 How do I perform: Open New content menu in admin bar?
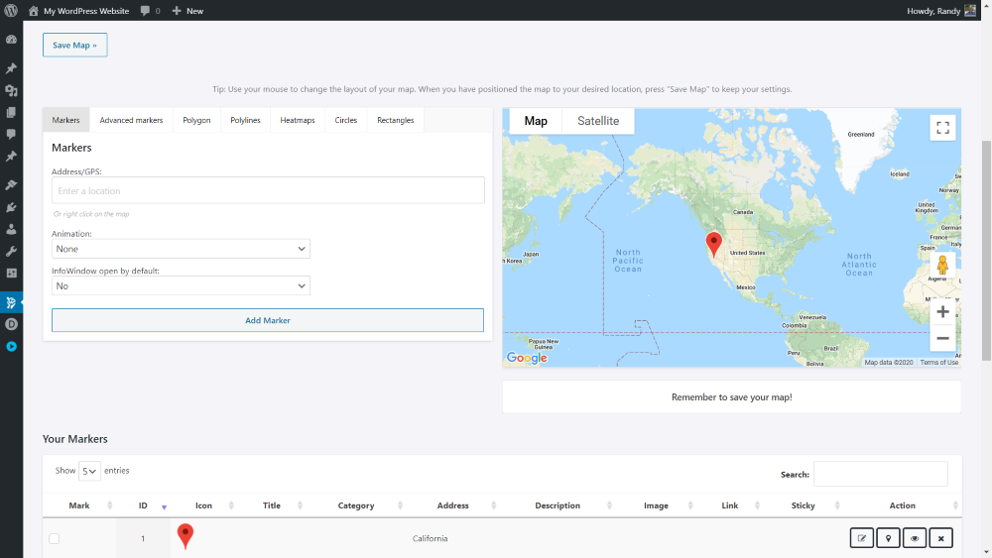pyautogui.click(x=187, y=11)
